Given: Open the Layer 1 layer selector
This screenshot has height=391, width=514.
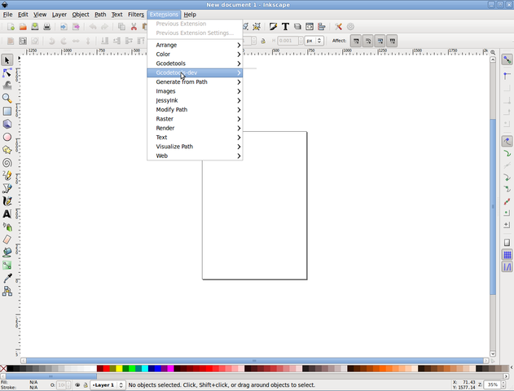Looking at the screenshot, I should click(108, 384).
